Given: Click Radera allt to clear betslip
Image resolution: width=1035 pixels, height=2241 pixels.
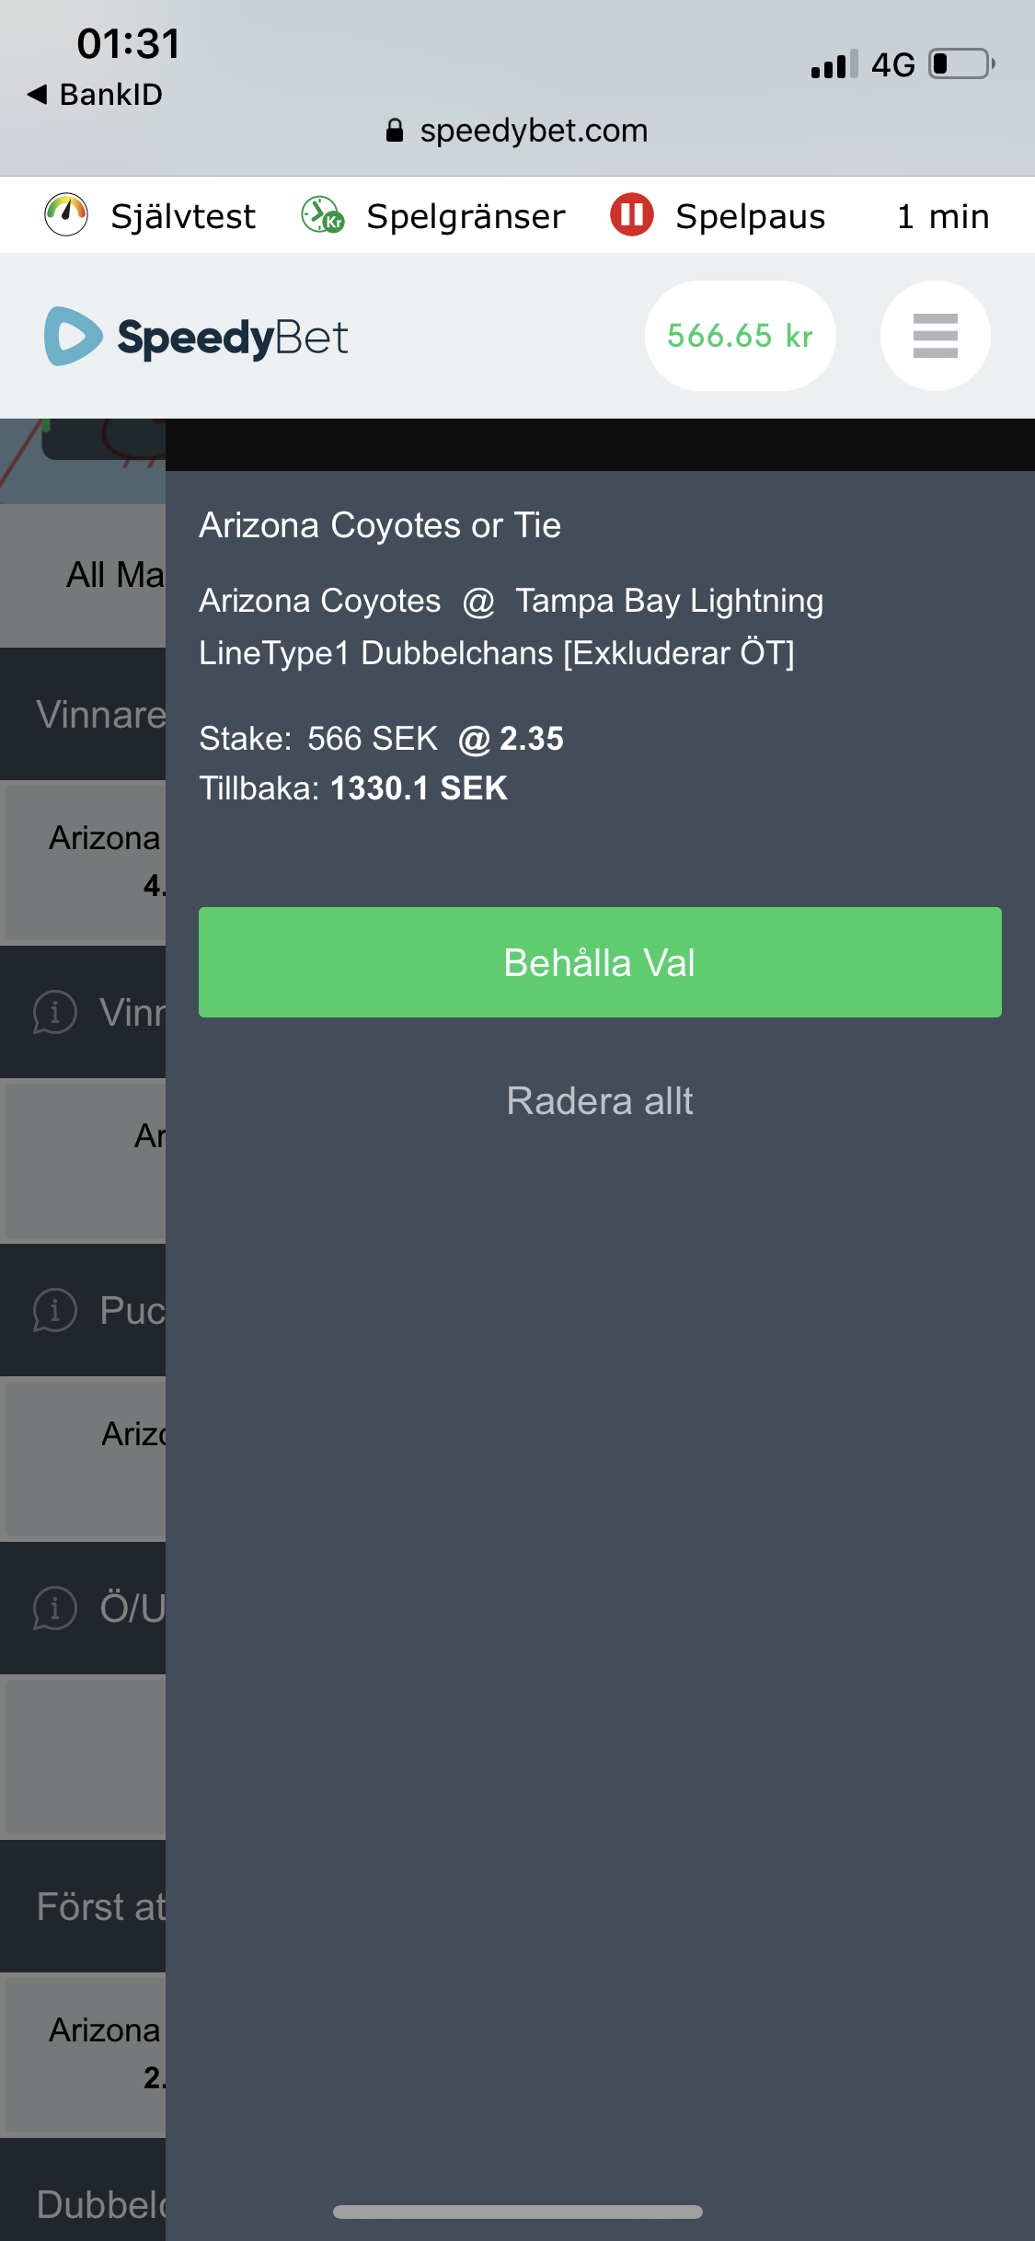Looking at the screenshot, I should click(600, 1101).
